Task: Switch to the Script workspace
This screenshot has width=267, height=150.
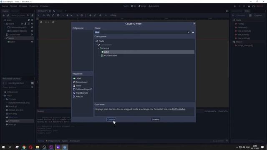Action: click(x=142, y=6)
